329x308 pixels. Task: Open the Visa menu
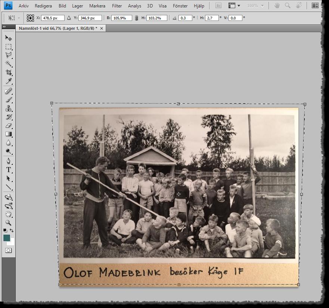click(162, 6)
